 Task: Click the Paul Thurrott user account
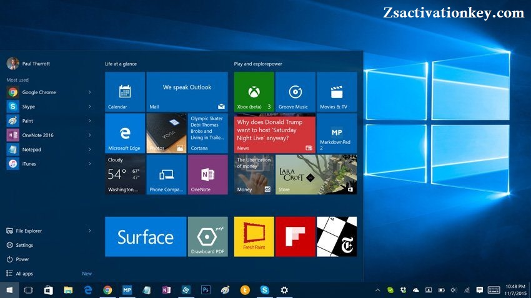click(29, 64)
